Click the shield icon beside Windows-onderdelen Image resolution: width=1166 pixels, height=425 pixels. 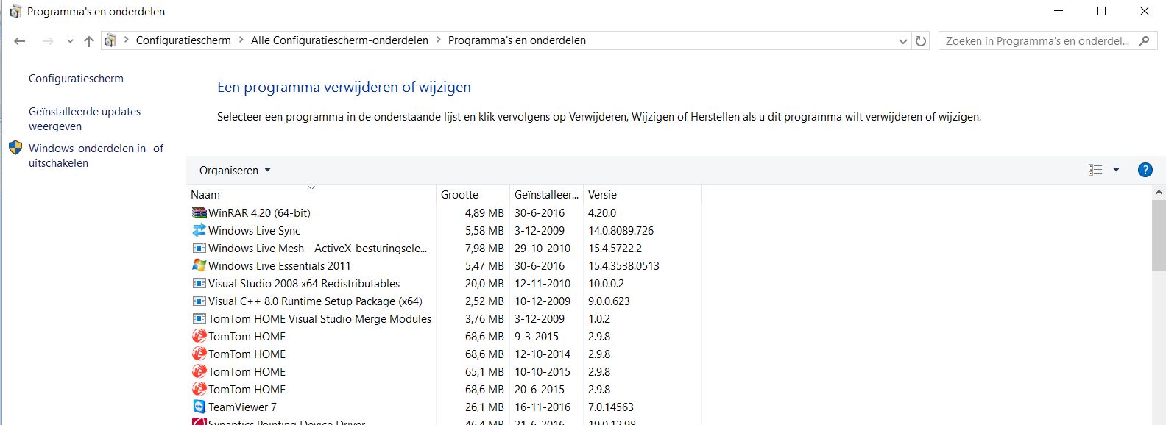[15, 148]
